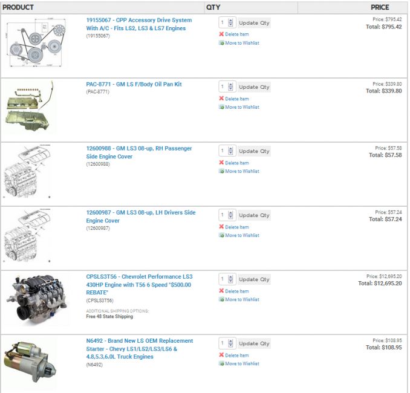
Task: Click the Total: $339.80 text
Action: 383,91
